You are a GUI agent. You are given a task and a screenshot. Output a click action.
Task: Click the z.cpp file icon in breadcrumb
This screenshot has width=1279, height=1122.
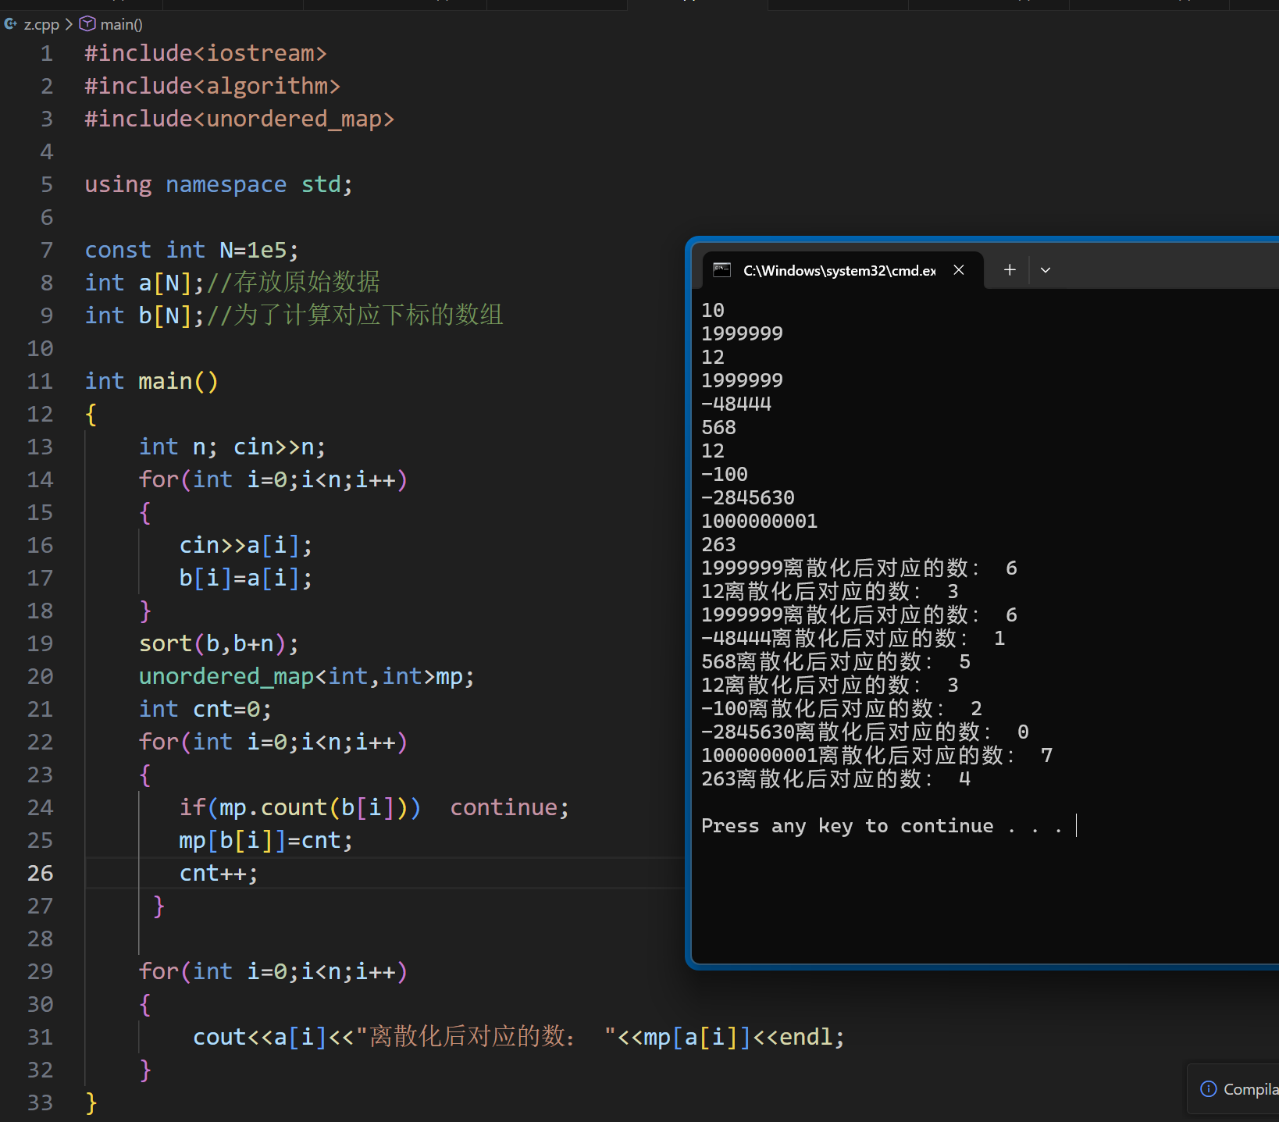pos(11,24)
